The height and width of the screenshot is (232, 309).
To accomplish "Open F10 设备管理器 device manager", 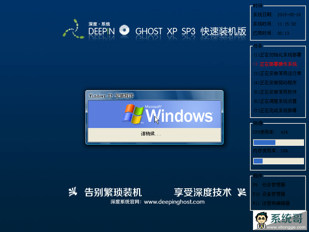I will coord(269,194).
